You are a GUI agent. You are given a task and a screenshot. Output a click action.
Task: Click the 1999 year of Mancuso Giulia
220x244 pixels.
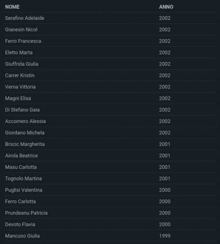click(165, 236)
